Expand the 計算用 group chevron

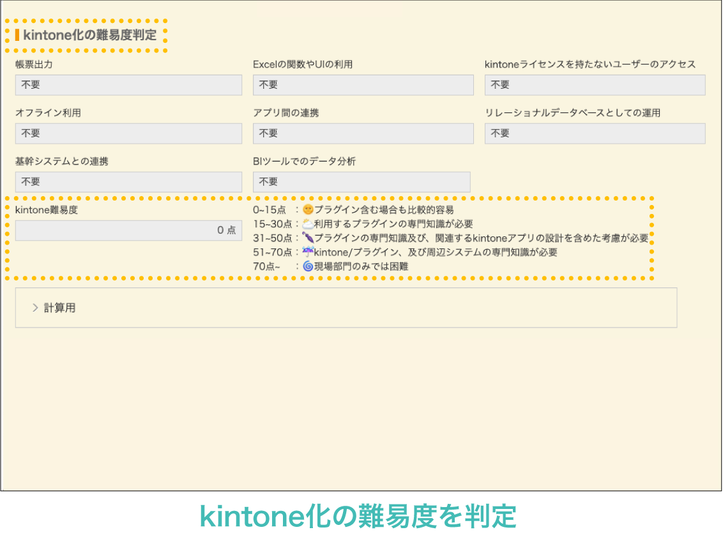click(x=35, y=308)
